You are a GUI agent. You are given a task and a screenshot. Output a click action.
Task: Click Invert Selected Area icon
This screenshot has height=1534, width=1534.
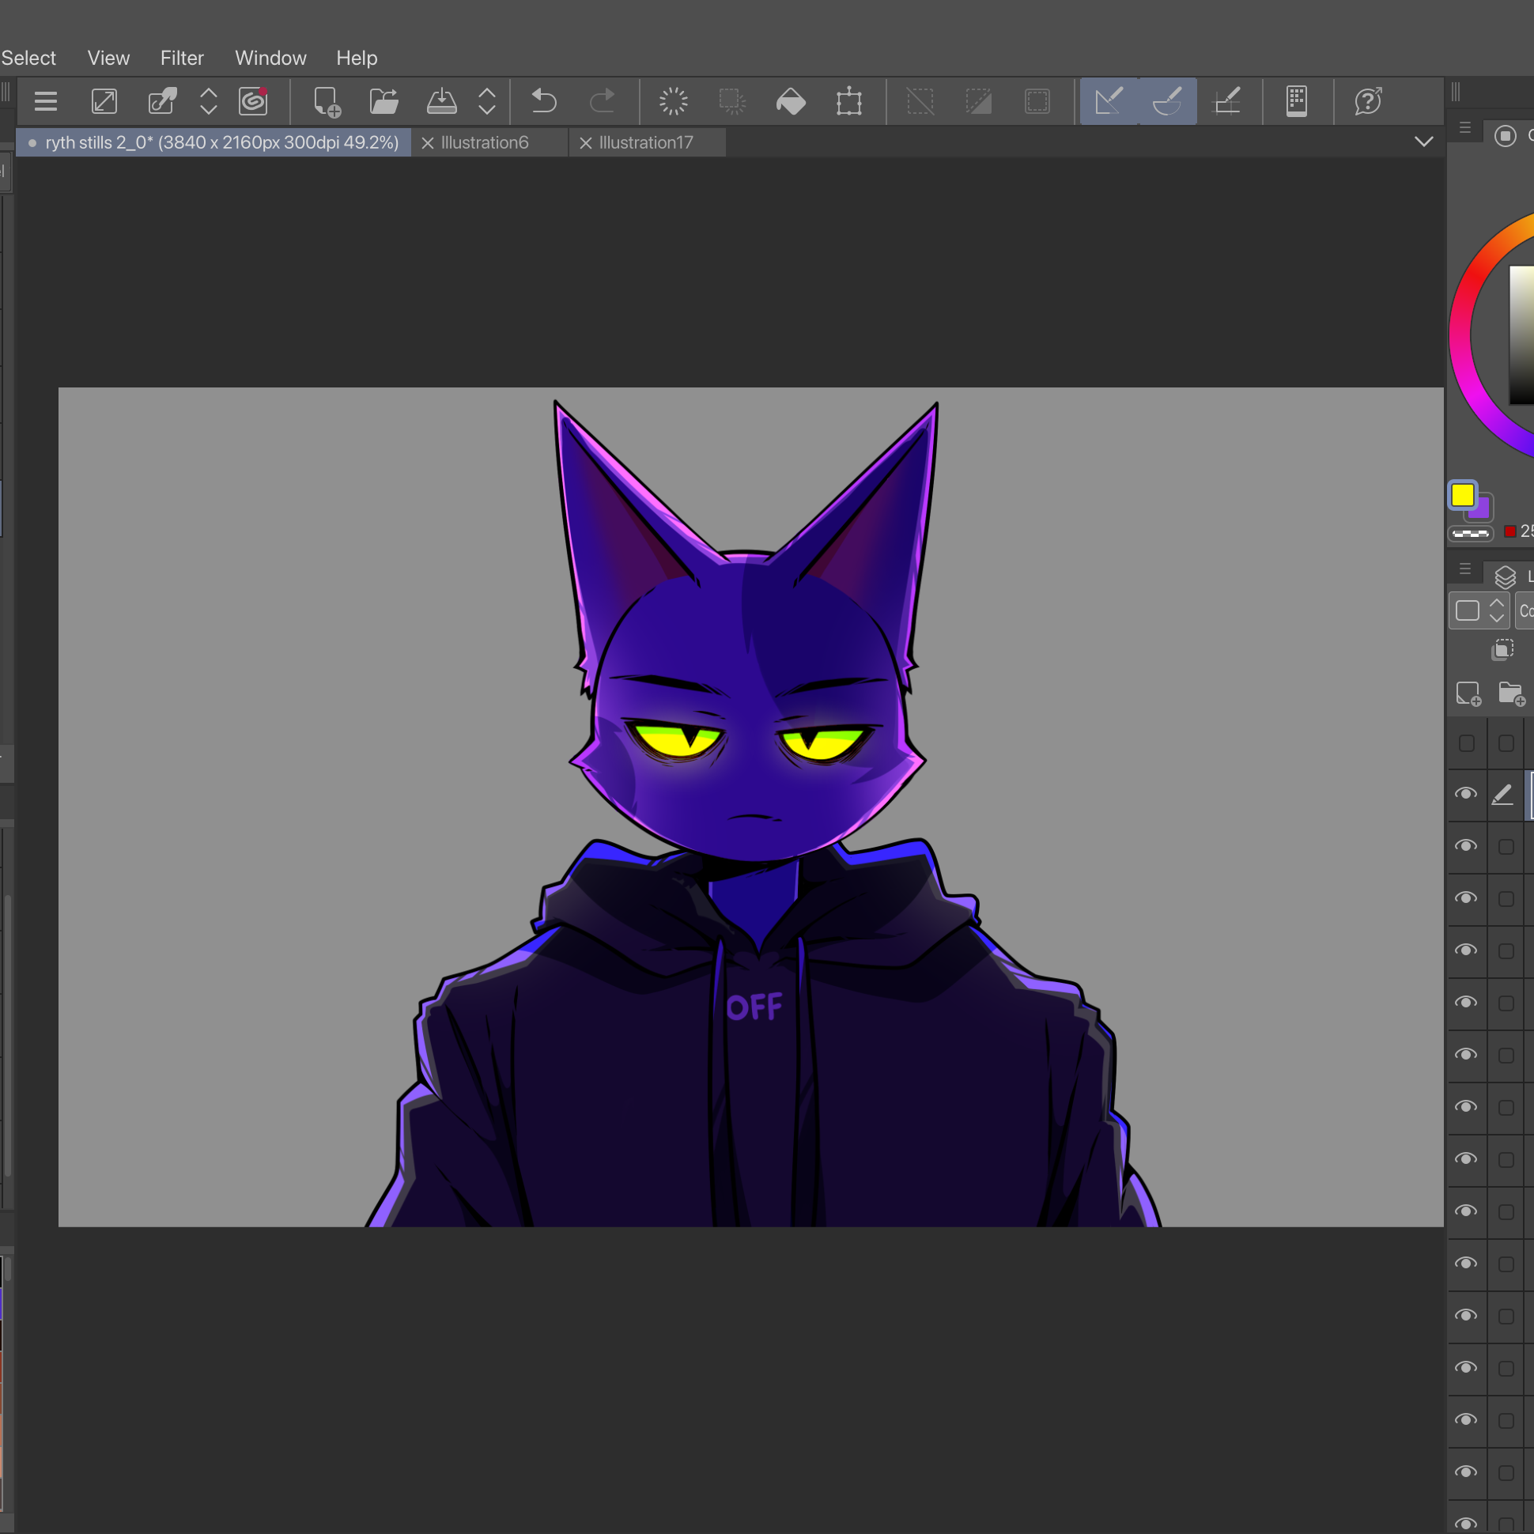(979, 102)
